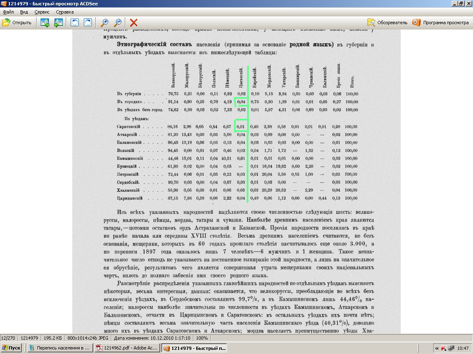Viewport: 473px width, 354px height.
Task: Click the 100% zoom level in status bar
Action: pyautogui.click(x=202, y=338)
